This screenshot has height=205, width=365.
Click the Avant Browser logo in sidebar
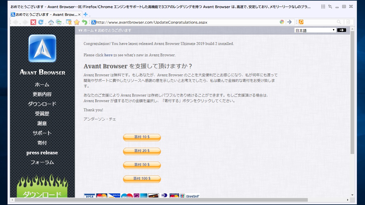(42, 48)
